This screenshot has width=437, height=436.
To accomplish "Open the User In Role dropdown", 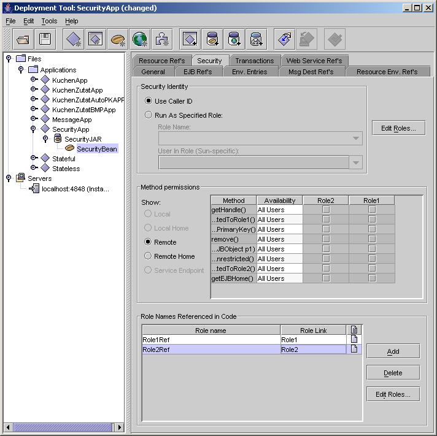I will (x=355, y=163).
